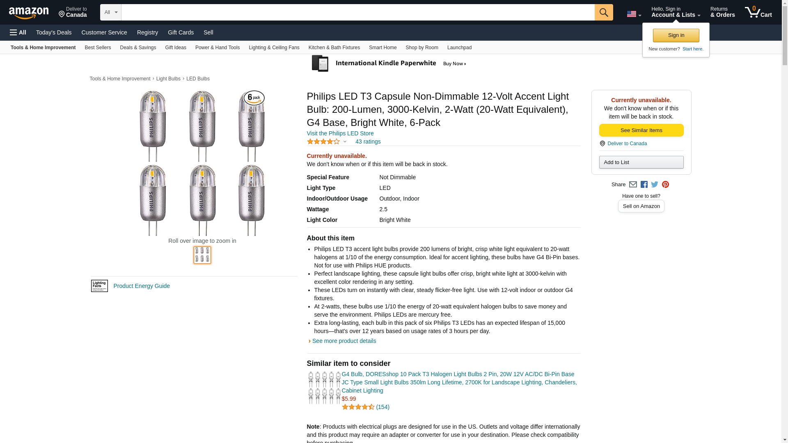Click the Amazon logo
The height and width of the screenshot is (443, 788).
[29, 13]
